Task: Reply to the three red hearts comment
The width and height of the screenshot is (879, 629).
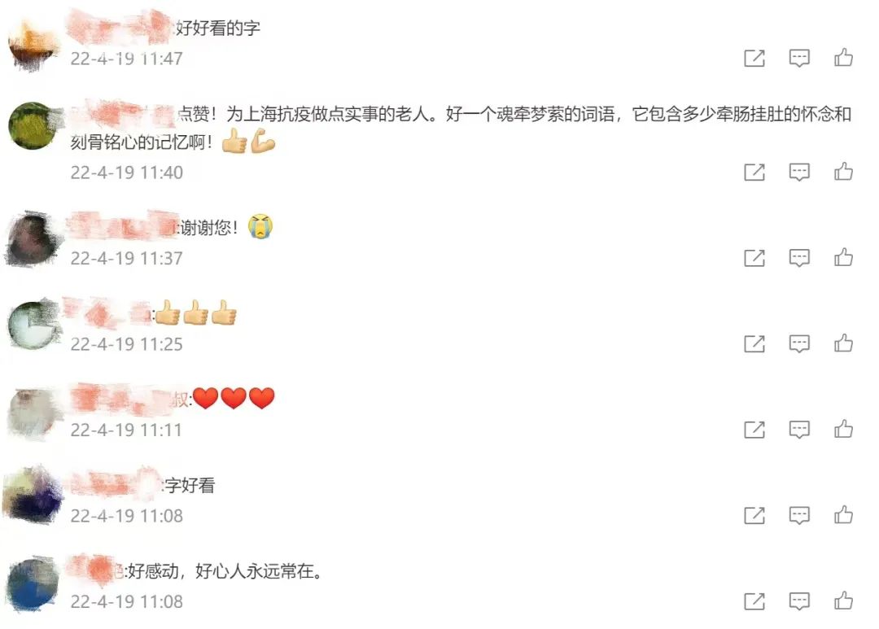Action: click(x=799, y=430)
